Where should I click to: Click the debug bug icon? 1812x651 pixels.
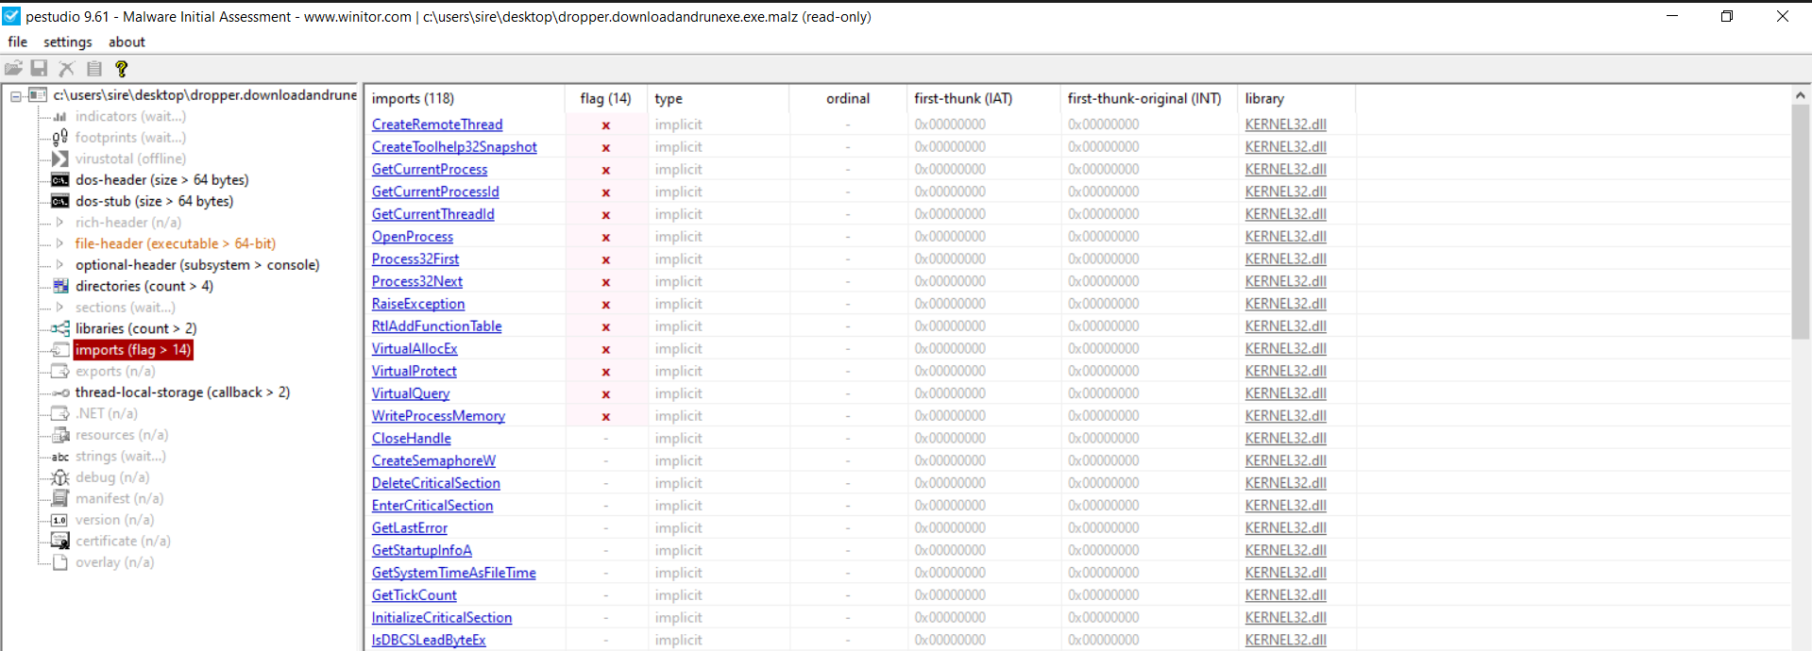click(59, 477)
